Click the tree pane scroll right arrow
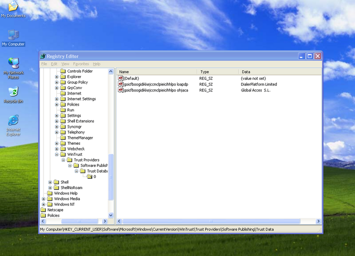This screenshot has width=355, height=256. point(105,221)
